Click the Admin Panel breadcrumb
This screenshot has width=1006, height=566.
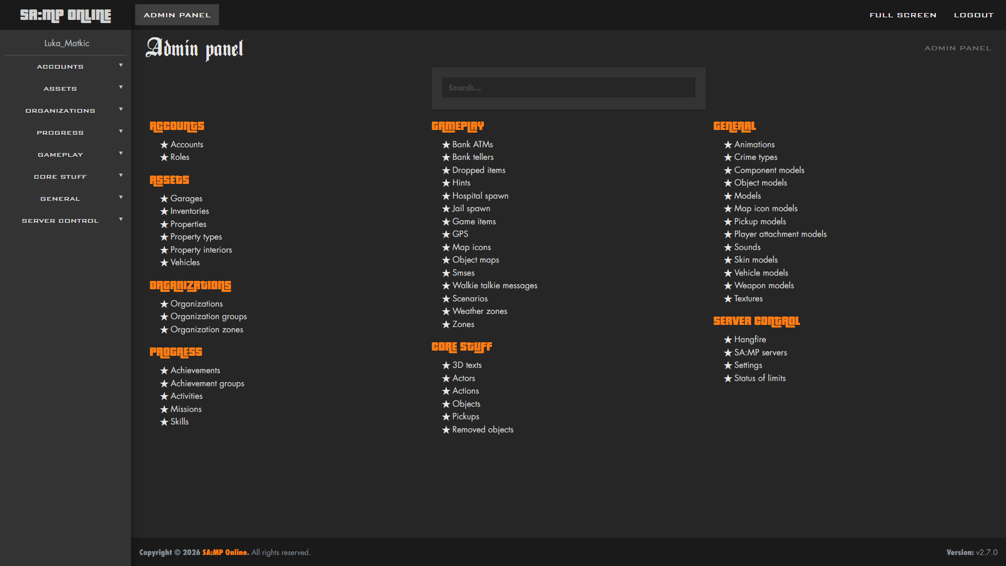tap(957, 48)
